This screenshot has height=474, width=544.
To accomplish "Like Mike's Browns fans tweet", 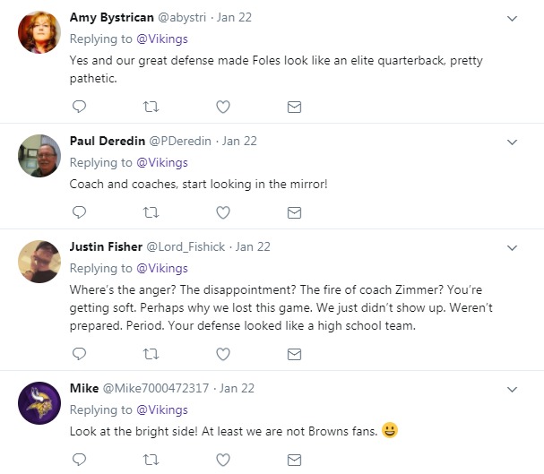I will [x=223, y=460].
